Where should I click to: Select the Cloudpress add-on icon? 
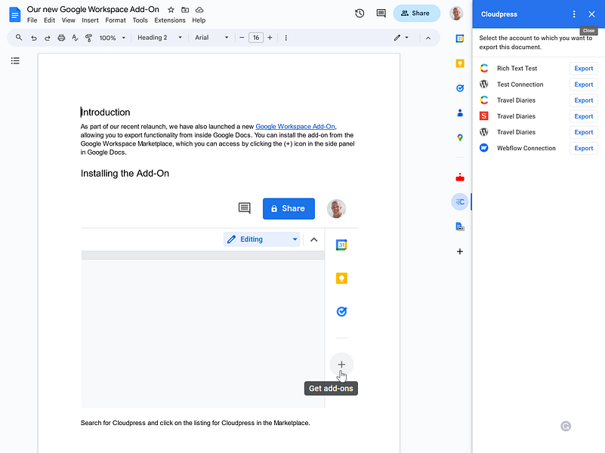[x=459, y=202]
